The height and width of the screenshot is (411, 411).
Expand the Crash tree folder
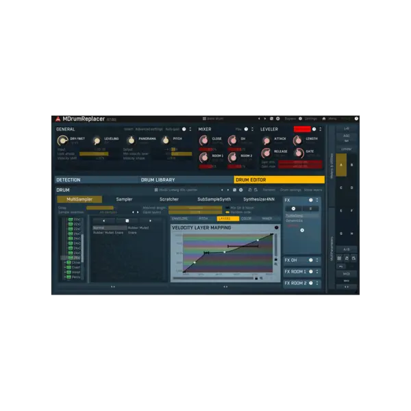[65, 267]
